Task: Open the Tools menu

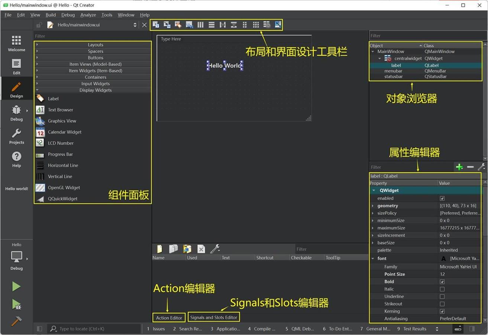Action: pyautogui.click(x=107, y=15)
